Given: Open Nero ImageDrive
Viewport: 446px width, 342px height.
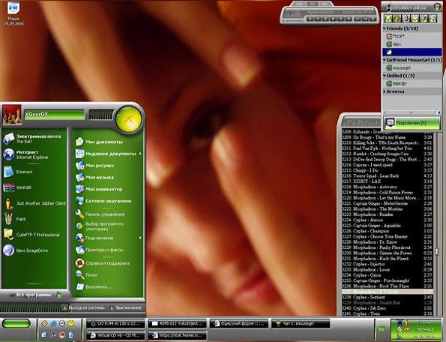Looking at the screenshot, I should (x=34, y=250).
